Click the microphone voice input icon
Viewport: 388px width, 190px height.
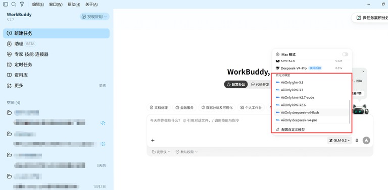click(x=357, y=141)
